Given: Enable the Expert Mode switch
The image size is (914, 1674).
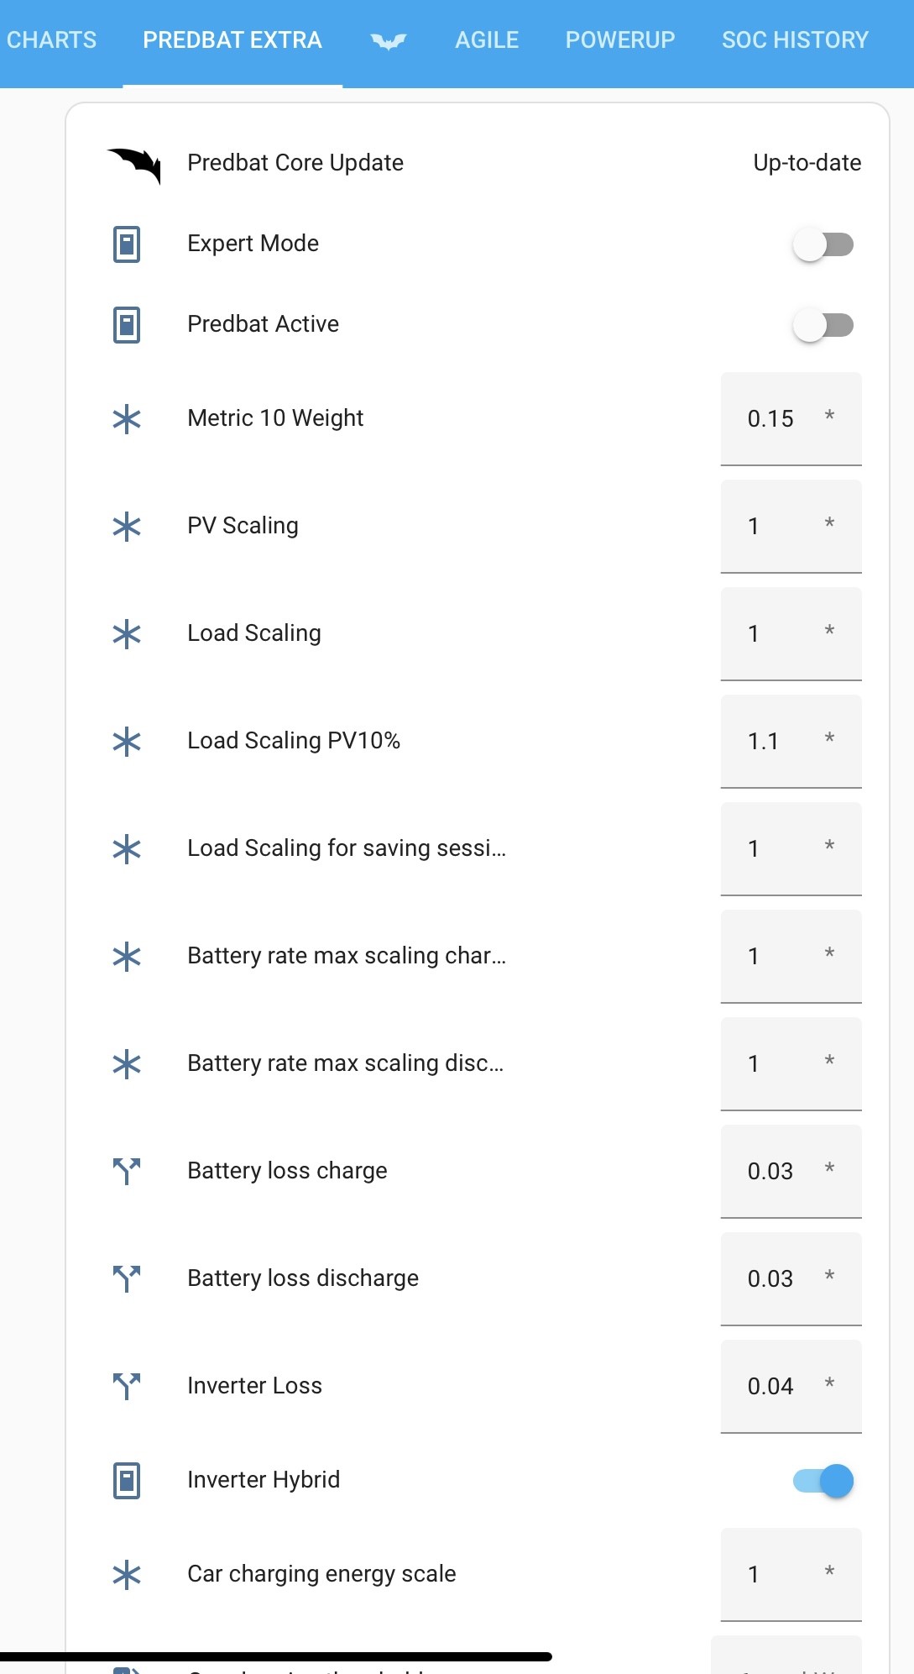Looking at the screenshot, I should 823,244.
